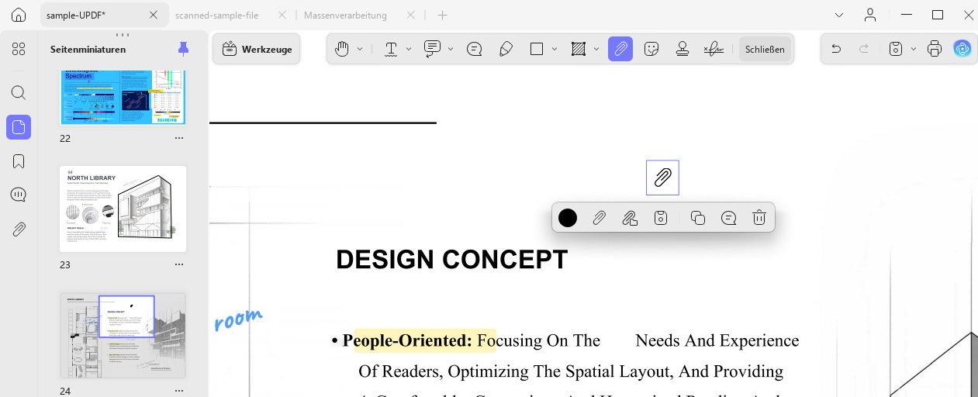Expand the hatched area tool dropdown
Viewport: 978px width, 397px height.
pyautogui.click(x=596, y=49)
